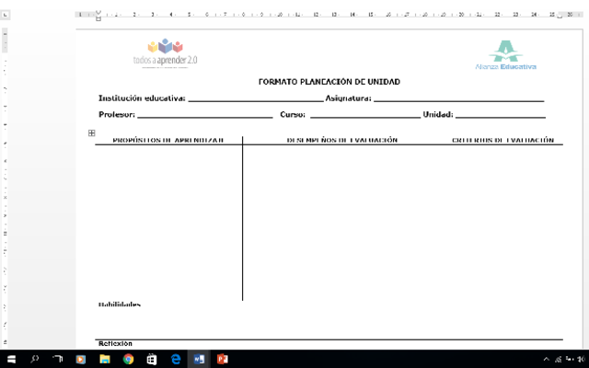The width and height of the screenshot is (589, 368).
Task: Click the Reflexión label
Action: tap(115, 343)
